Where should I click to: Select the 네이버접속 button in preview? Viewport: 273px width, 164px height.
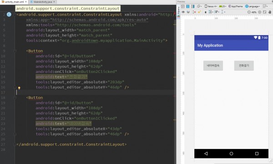click(213, 66)
